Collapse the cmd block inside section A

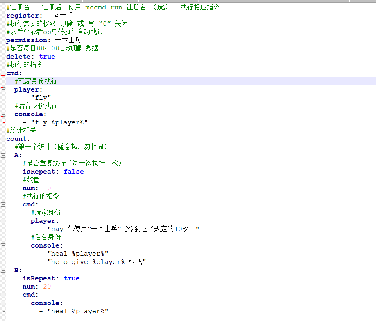pyautogui.click(x=3, y=204)
